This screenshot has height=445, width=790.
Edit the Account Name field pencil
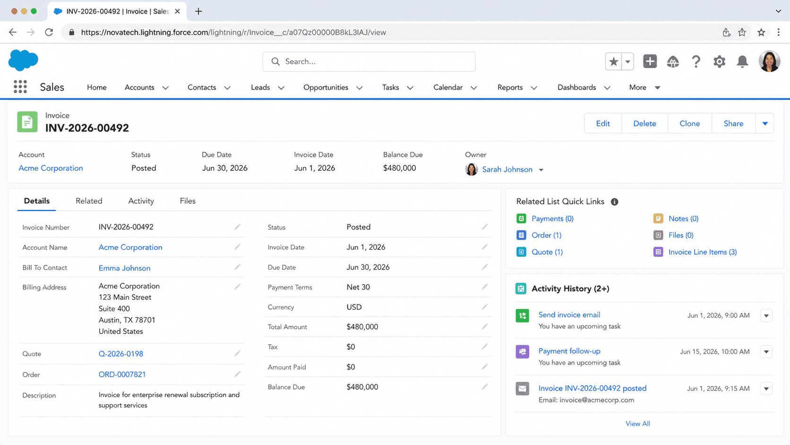point(237,247)
